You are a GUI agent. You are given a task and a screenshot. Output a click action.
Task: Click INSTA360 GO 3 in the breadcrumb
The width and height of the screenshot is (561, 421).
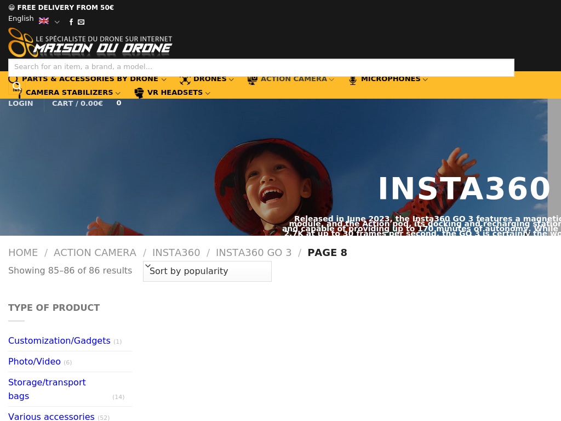click(x=254, y=253)
